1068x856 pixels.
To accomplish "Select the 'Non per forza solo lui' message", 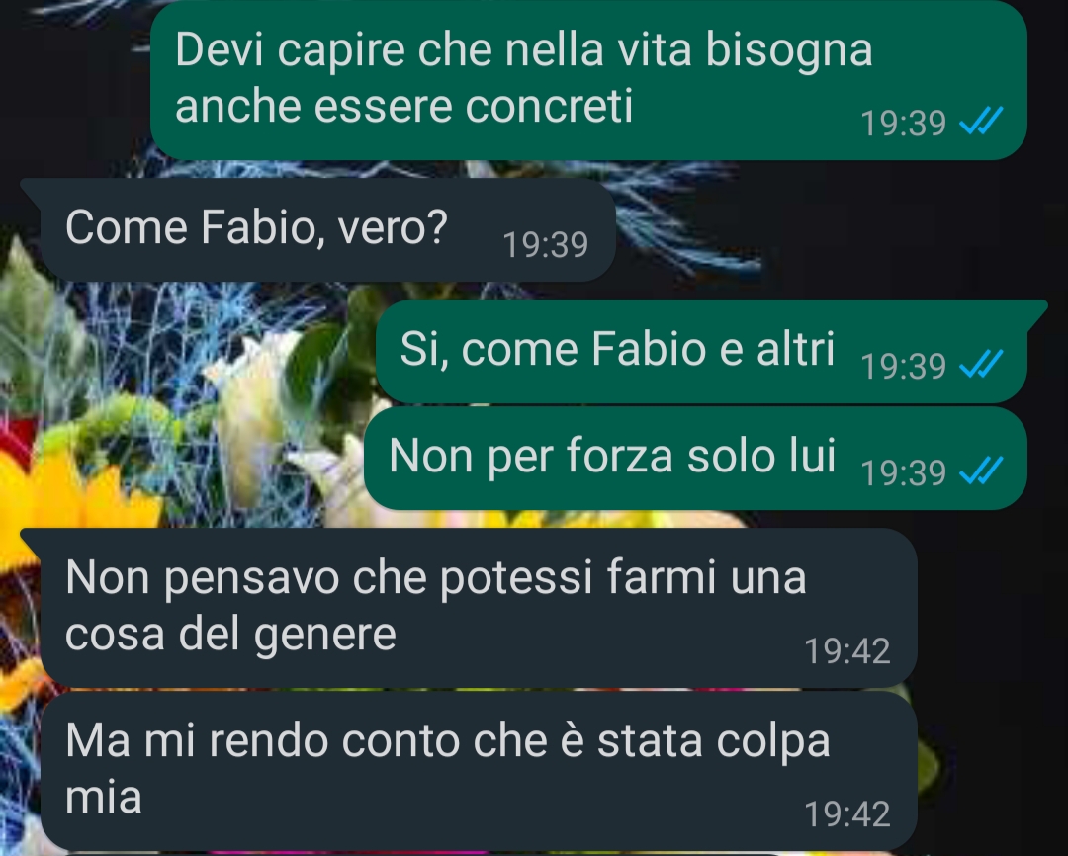I will coord(695,459).
